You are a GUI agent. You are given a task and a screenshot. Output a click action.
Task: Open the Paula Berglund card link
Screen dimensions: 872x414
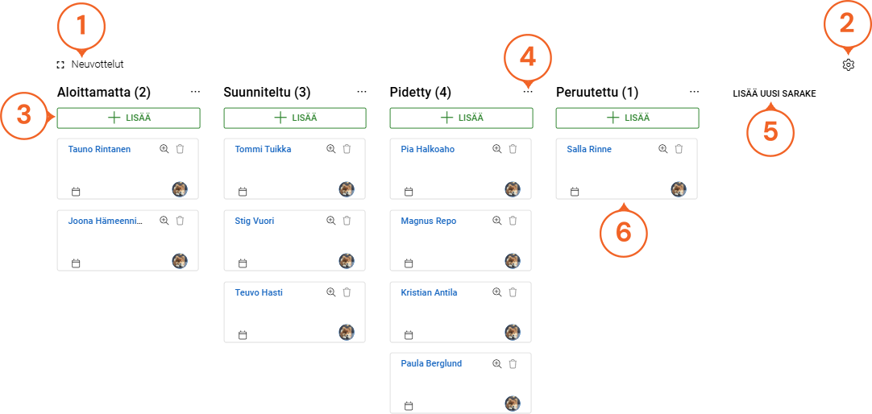pos(431,363)
